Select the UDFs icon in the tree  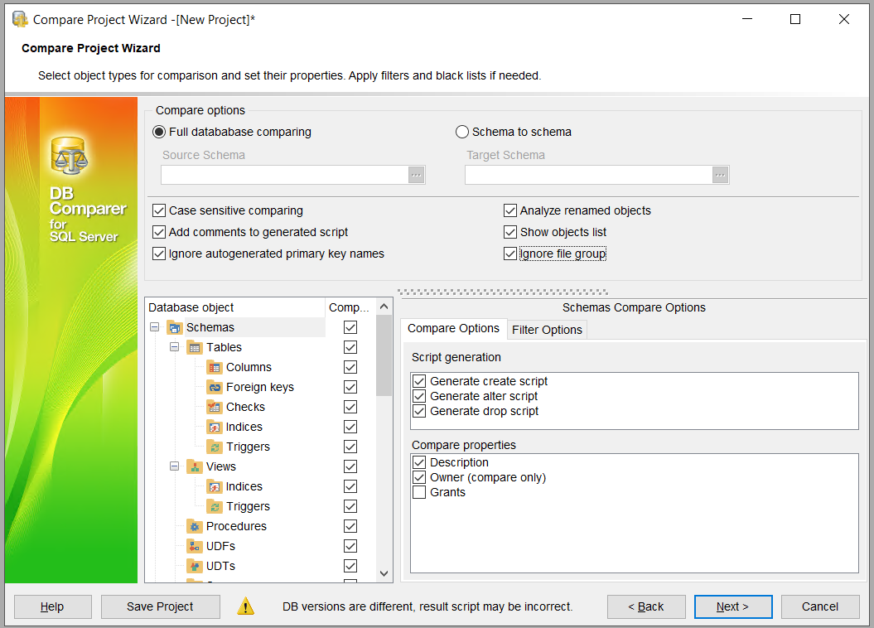click(195, 546)
